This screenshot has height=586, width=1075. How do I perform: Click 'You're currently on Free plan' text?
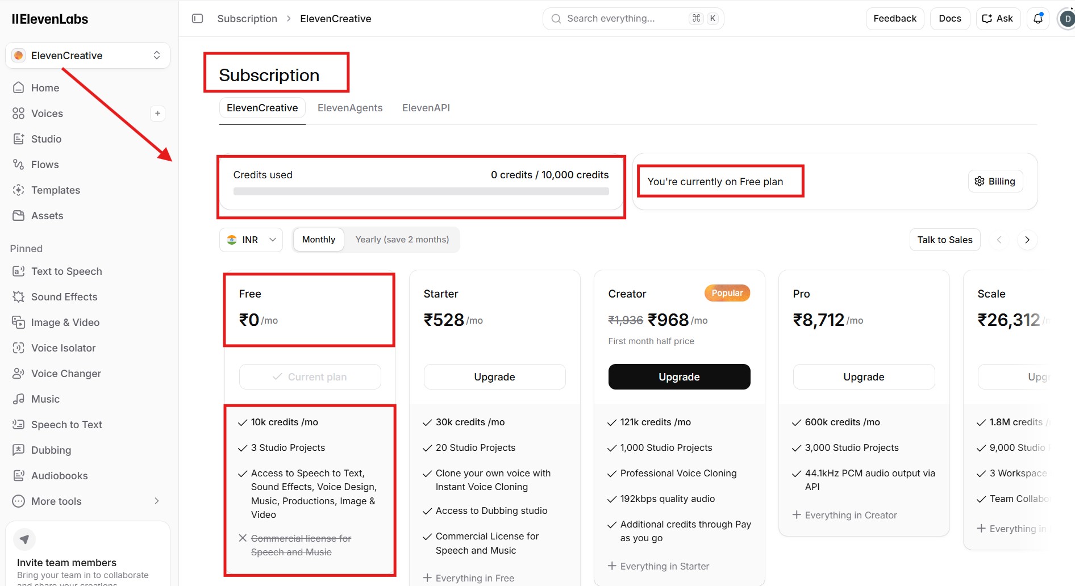click(x=715, y=182)
